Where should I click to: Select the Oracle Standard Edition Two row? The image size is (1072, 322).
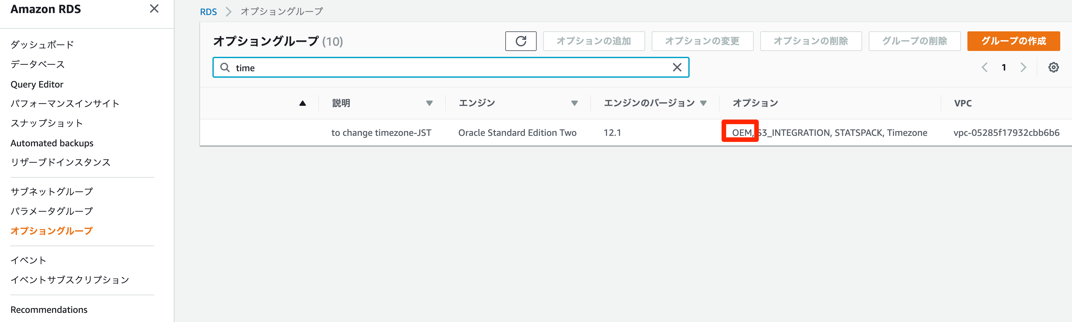517,133
